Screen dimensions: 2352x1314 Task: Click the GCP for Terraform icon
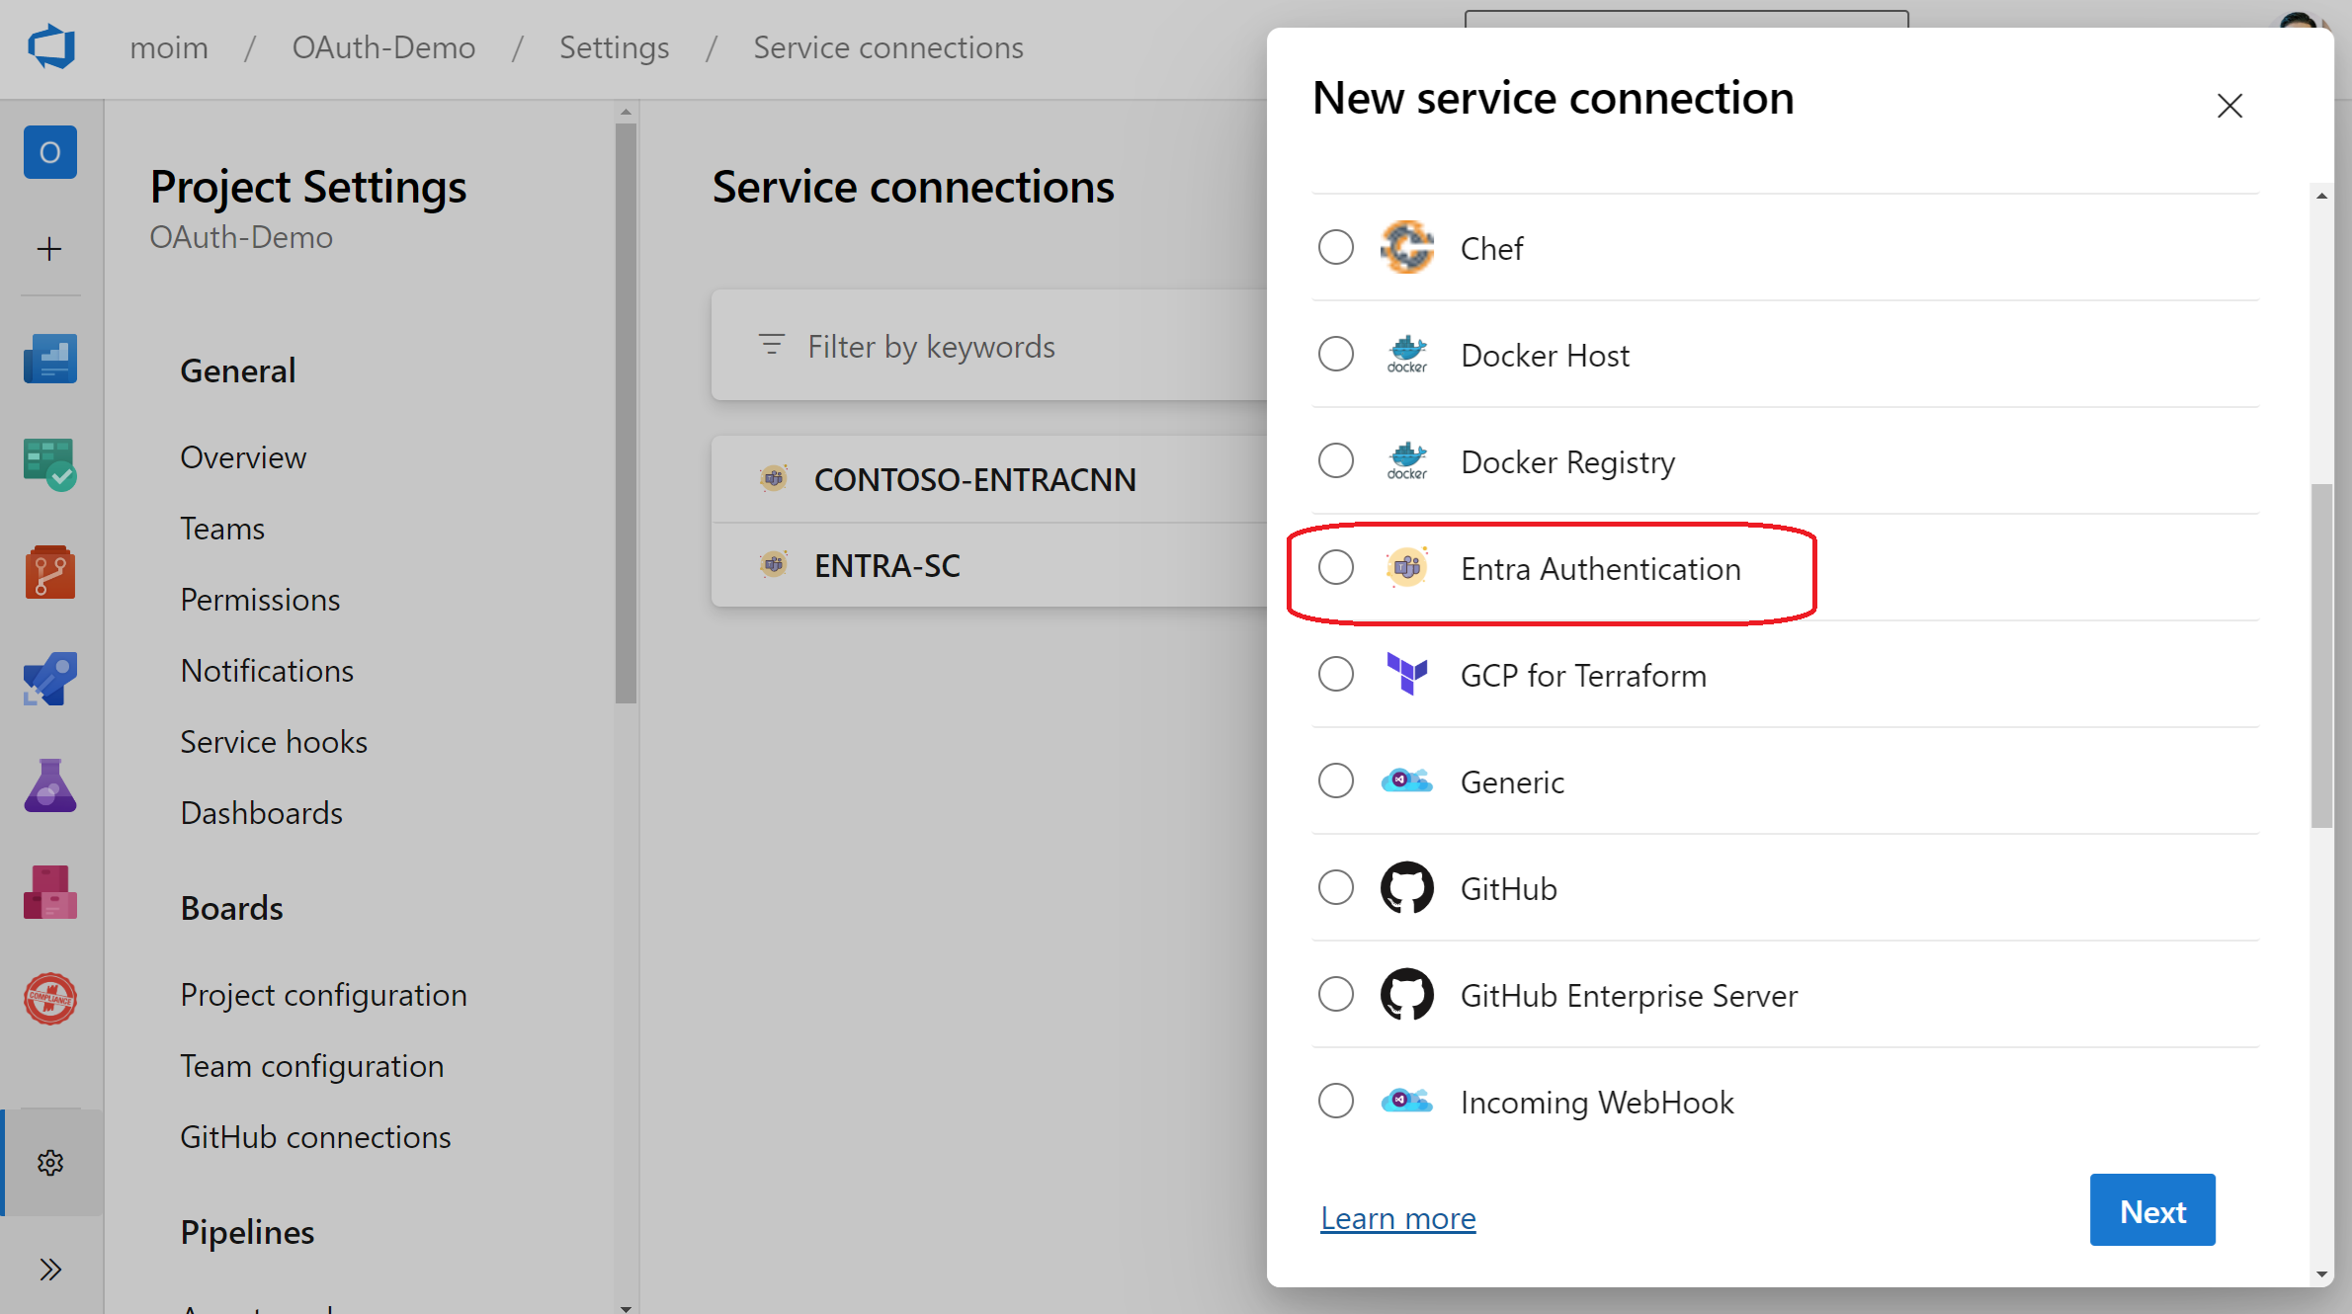pyautogui.click(x=1403, y=677)
